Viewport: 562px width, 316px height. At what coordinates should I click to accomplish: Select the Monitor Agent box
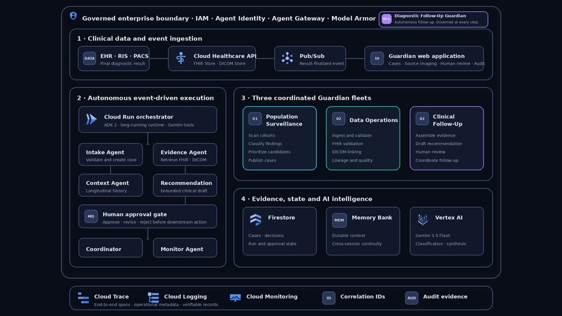185,248
